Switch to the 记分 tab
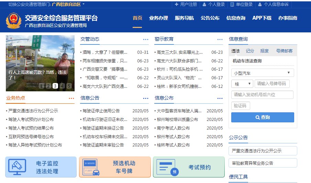The image size is (311, 183). click(x=250, y=51)
